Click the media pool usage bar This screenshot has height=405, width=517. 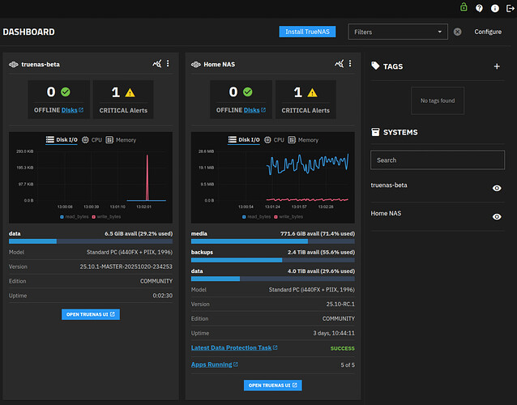tap(272, 241)
